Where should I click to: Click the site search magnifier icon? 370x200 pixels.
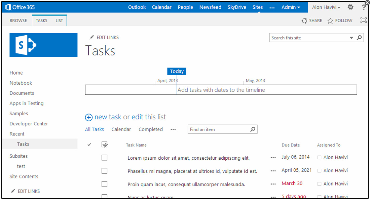pyautogui.click(x=359, y=38)
